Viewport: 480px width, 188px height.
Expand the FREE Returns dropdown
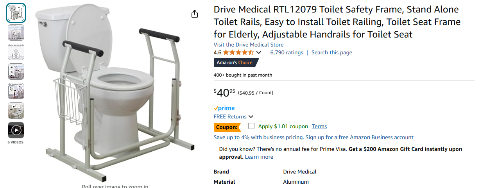point(251,116)
